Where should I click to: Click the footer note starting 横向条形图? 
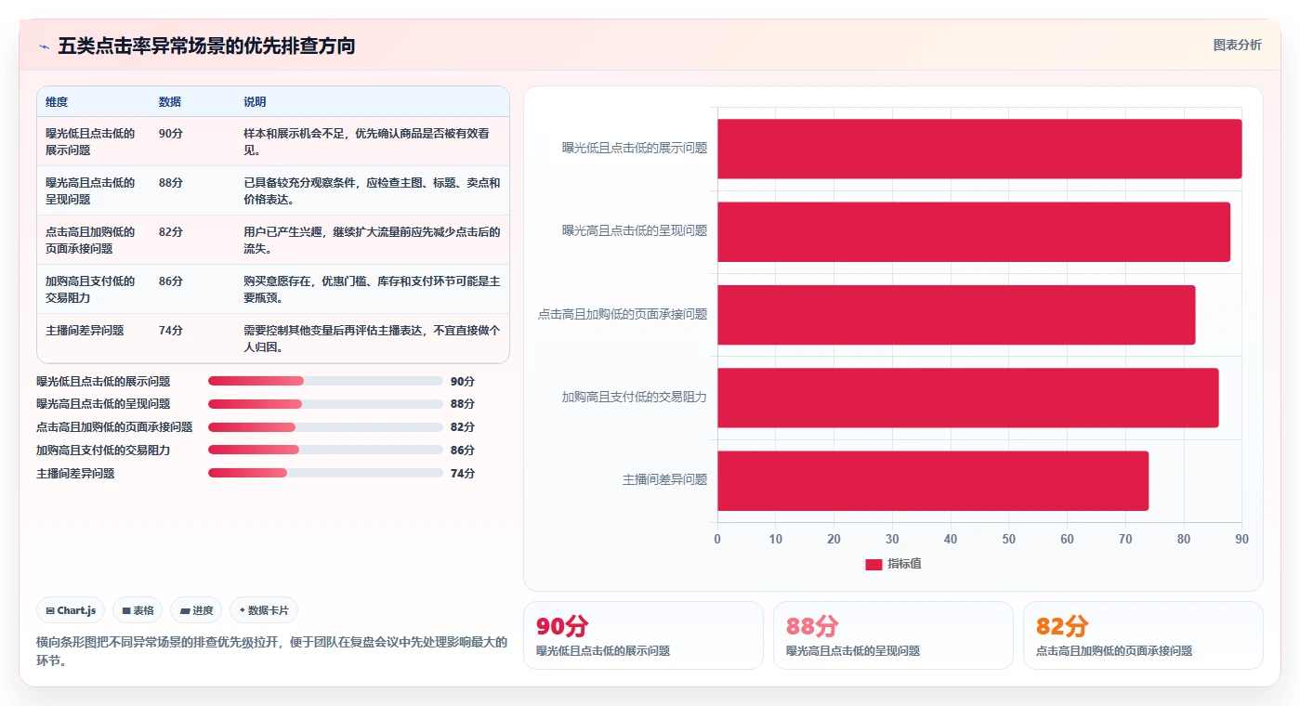pyautogui.click(x=272, y=651)
